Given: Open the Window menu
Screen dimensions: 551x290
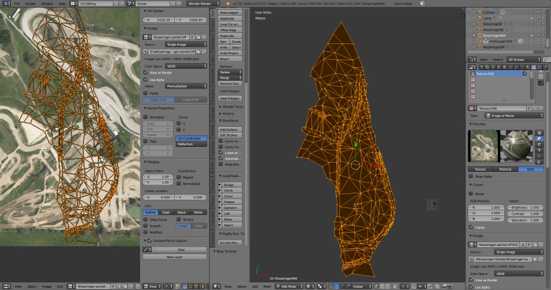Looking at the screenshot, I should tap(47, 3).
